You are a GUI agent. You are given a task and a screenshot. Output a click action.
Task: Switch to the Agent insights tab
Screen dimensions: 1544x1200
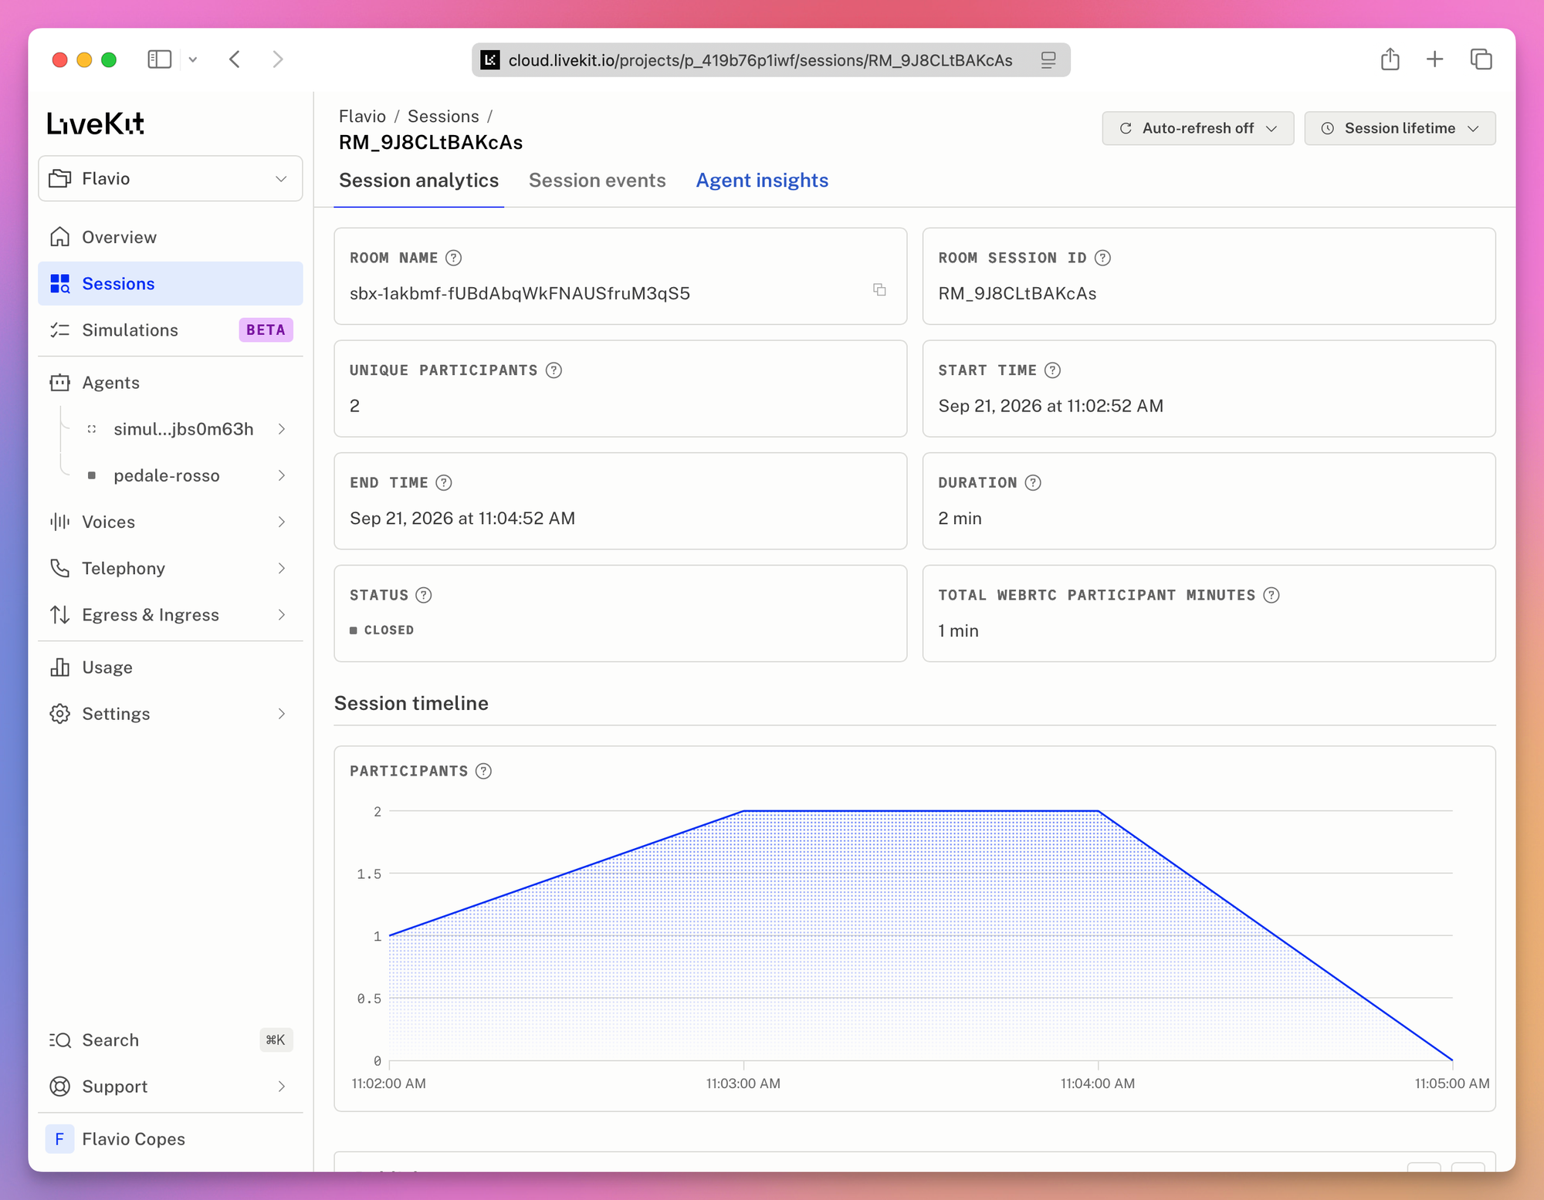(762, 181)
